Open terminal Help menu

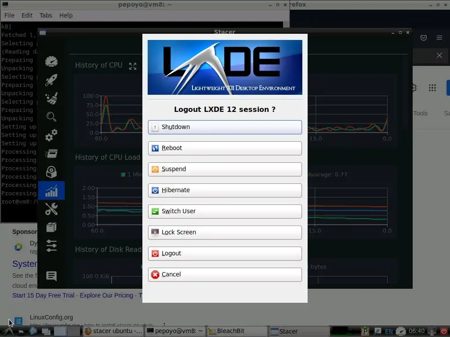66,15
